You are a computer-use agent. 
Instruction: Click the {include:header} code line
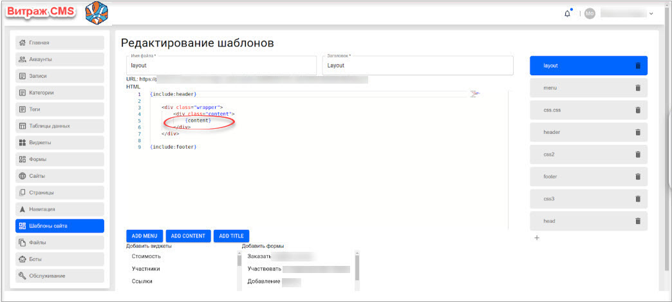coord(173,94)
